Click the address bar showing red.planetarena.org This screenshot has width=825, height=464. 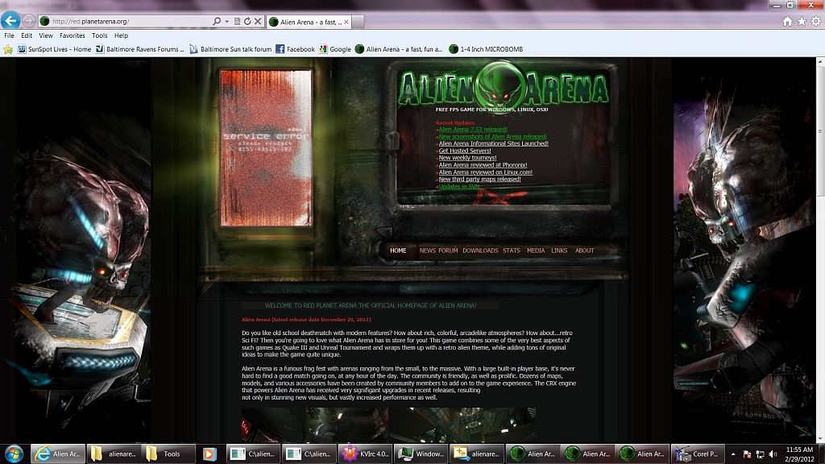pyautogui.click(x=125, y=22)
